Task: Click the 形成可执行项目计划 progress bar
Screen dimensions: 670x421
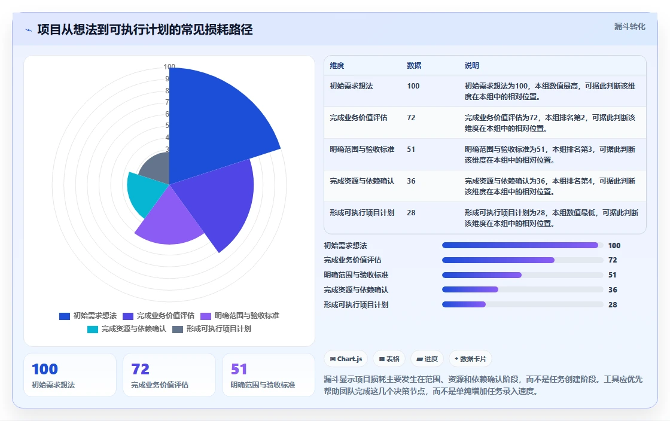Action: coord(523,304)
